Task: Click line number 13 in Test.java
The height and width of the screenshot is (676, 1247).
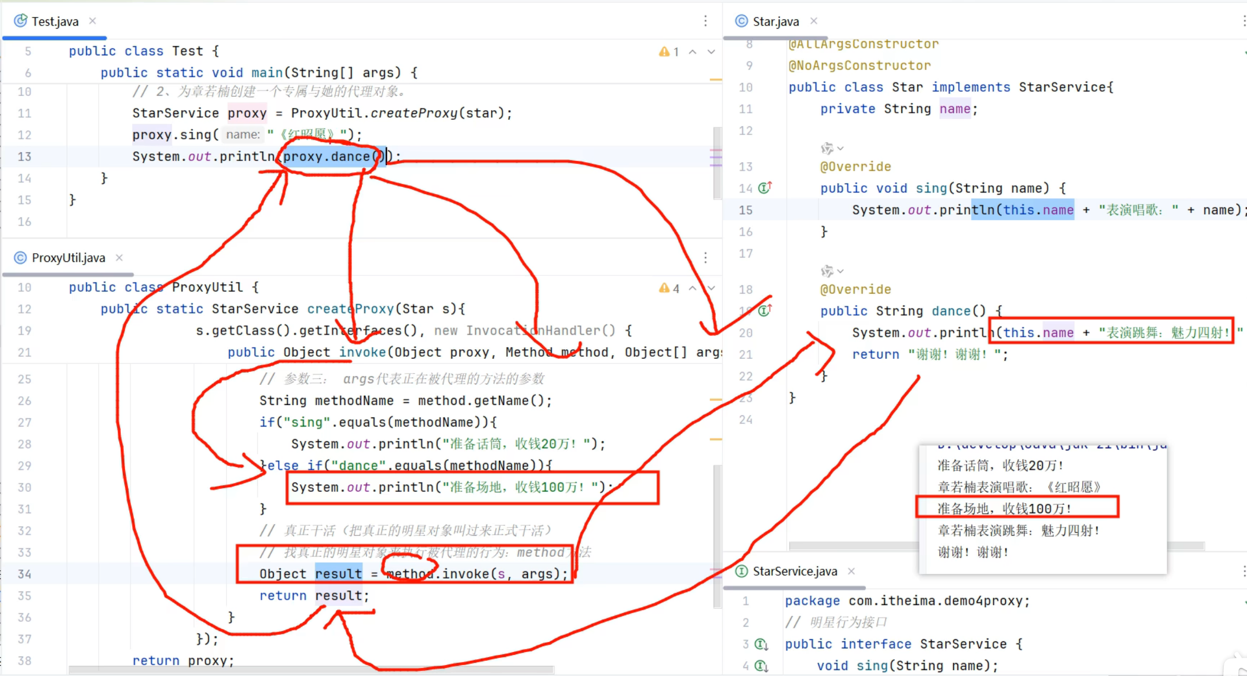Action: [x=24, y=157]
